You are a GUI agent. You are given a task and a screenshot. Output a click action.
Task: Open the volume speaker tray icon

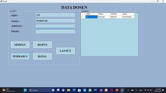[148, 90]
